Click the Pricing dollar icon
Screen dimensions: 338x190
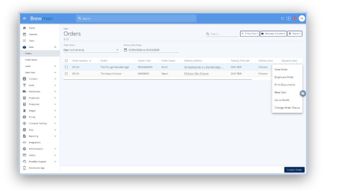(x=24, y=117)
